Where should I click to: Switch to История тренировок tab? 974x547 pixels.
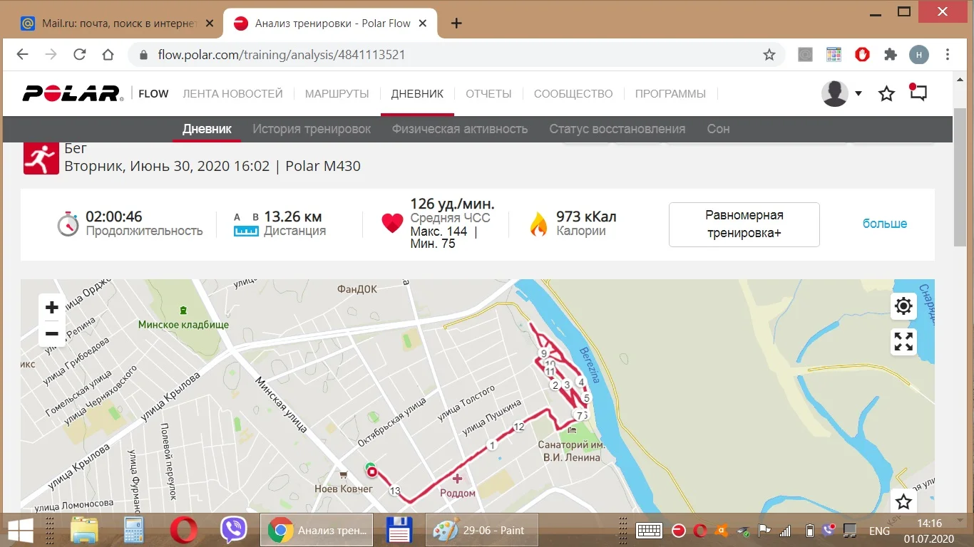pos(312,129)
